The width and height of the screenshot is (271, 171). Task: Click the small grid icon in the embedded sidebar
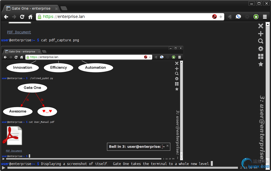click(177, 84)
